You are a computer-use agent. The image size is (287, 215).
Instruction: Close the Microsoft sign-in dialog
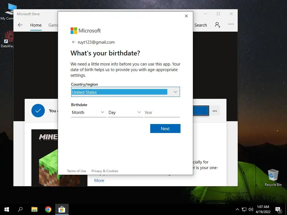[x=186, y=16]
